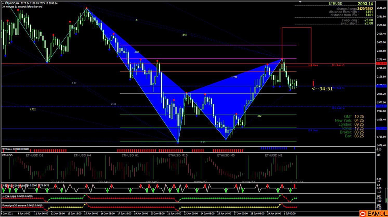Select the ETHUSD M15 mini chart
The width and height of the screenshot is (388, 217).
(178, 167)
